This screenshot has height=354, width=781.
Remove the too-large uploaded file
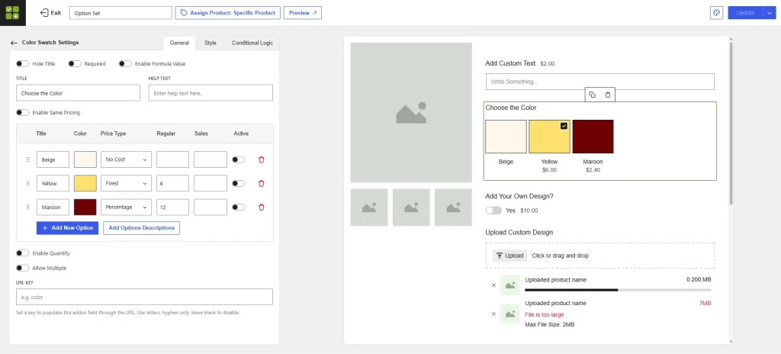493,314
